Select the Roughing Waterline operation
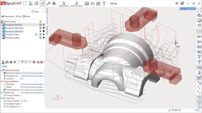 (x=14, y=25)
